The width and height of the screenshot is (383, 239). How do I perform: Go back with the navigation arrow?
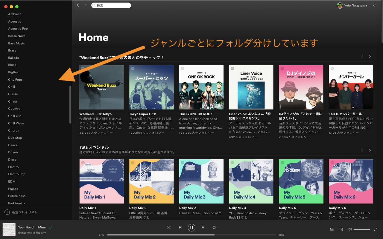pyautogui.click(x=78, y=5)
